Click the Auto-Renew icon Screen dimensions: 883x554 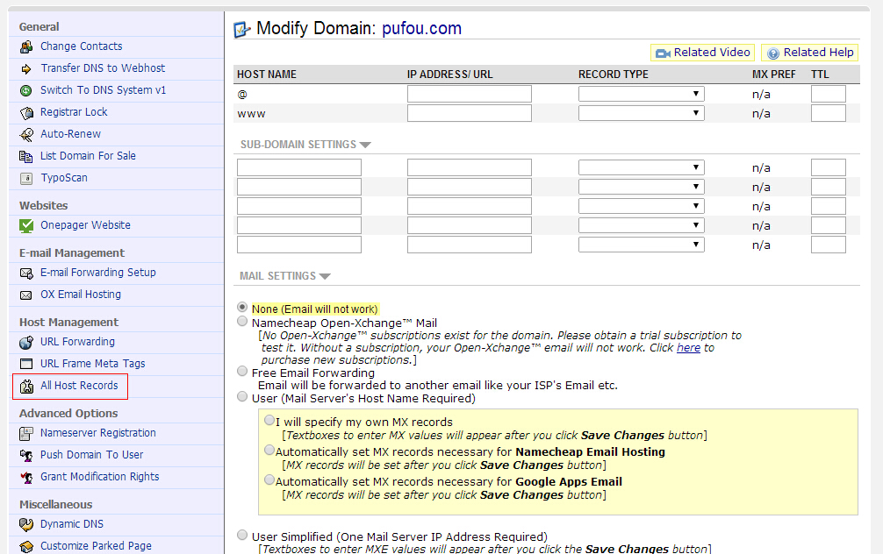click(25, 134)
